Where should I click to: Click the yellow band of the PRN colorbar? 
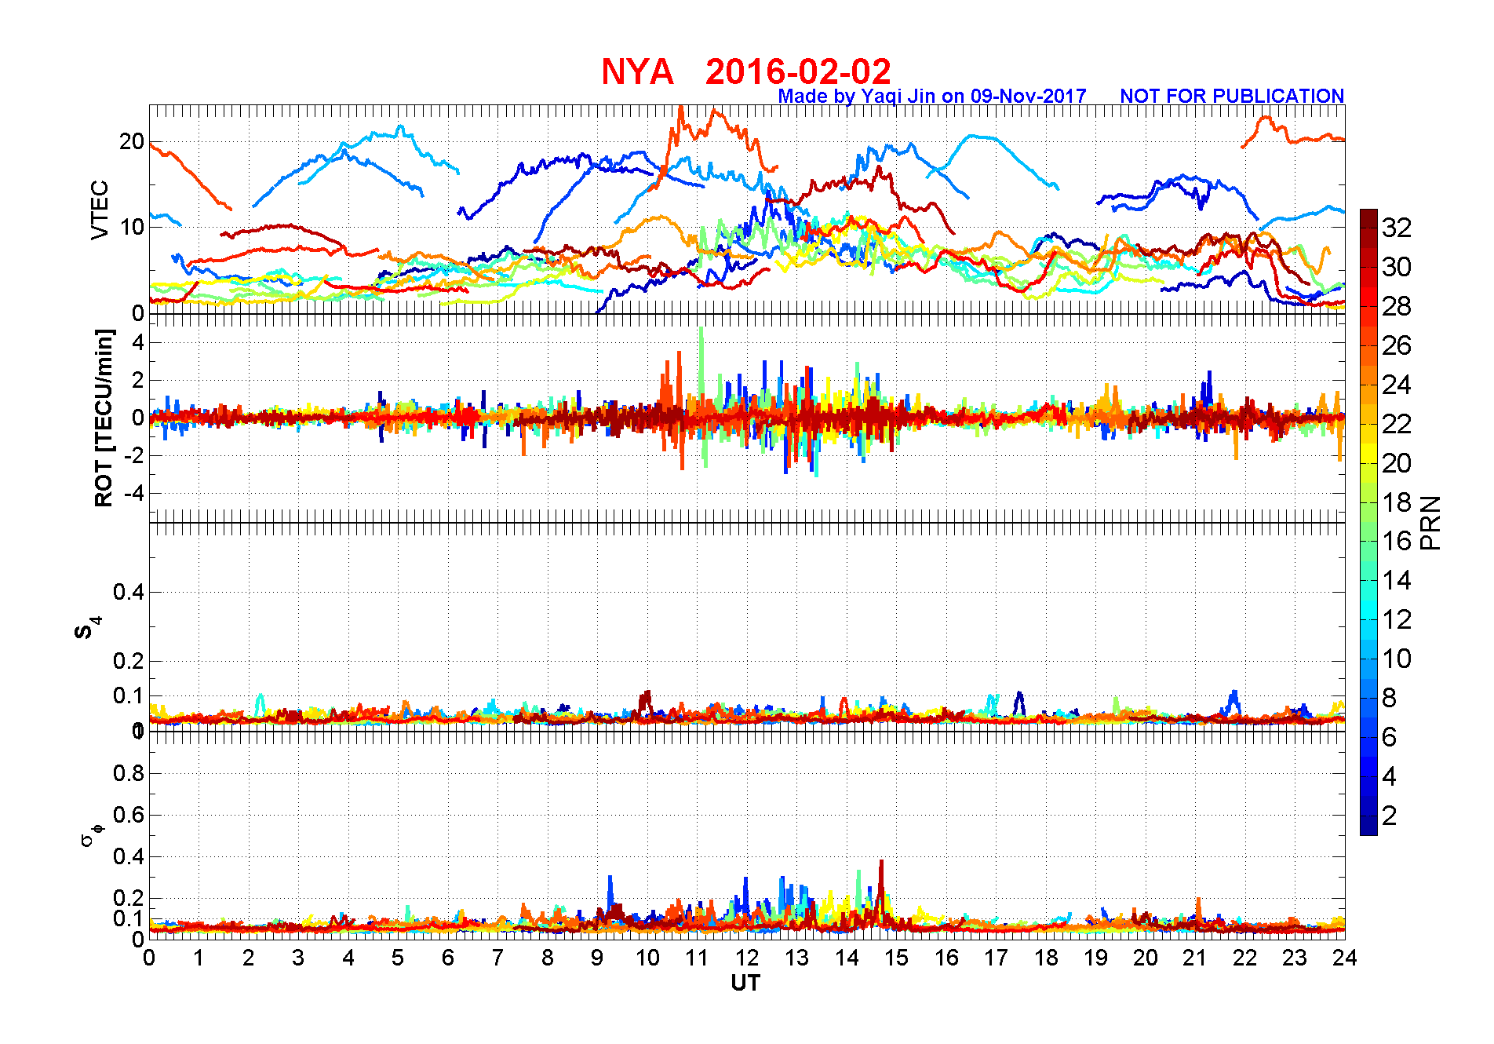[1368, 453]
